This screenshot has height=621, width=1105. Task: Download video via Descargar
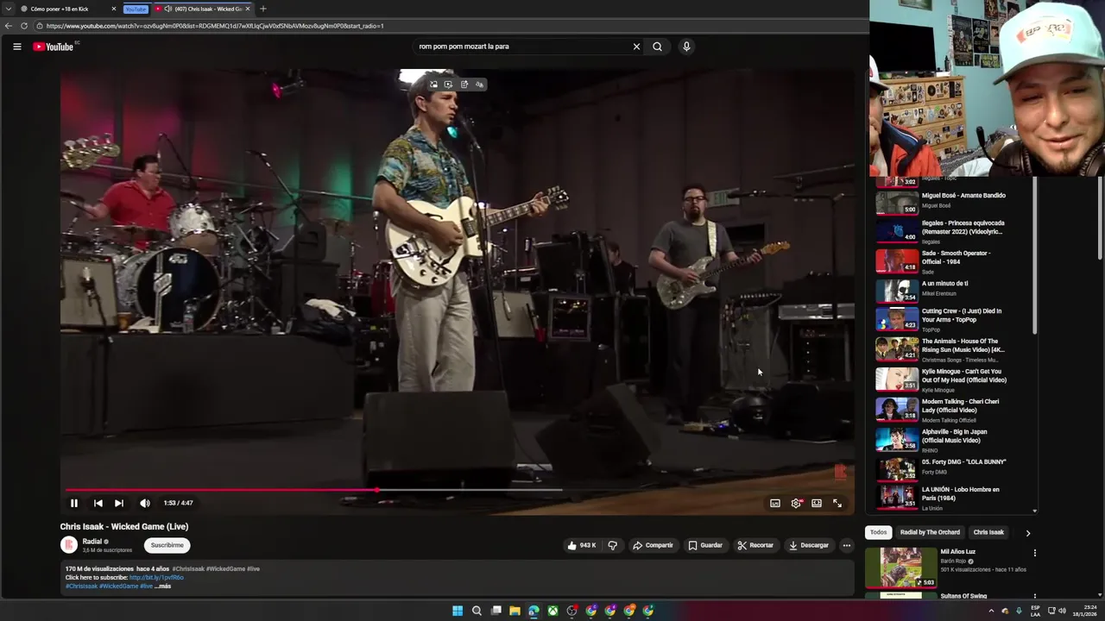click(x=809, y=545)
